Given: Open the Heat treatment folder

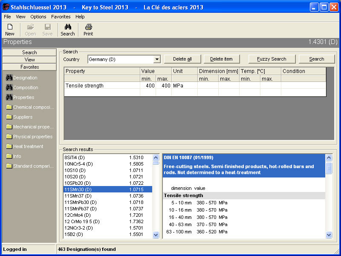Looking at the screenshot, I should pyautogui.click(x=25, y=146).
